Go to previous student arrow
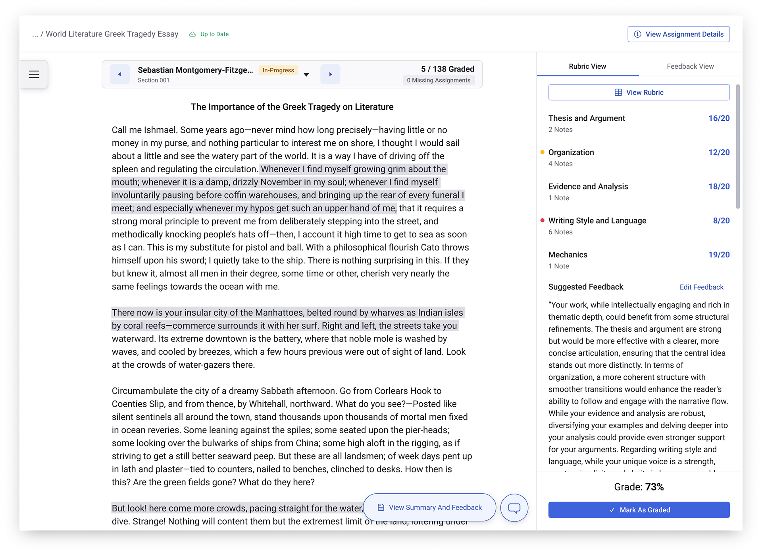This screenshot has height=554, width=762. 119,74
